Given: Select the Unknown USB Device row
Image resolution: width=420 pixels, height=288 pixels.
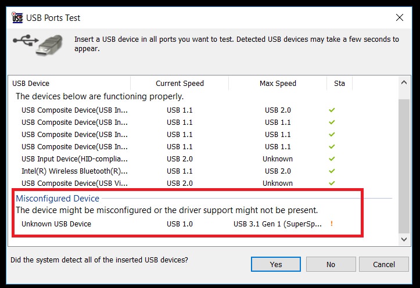Looking at the screenshot, I should click(177, 224).
